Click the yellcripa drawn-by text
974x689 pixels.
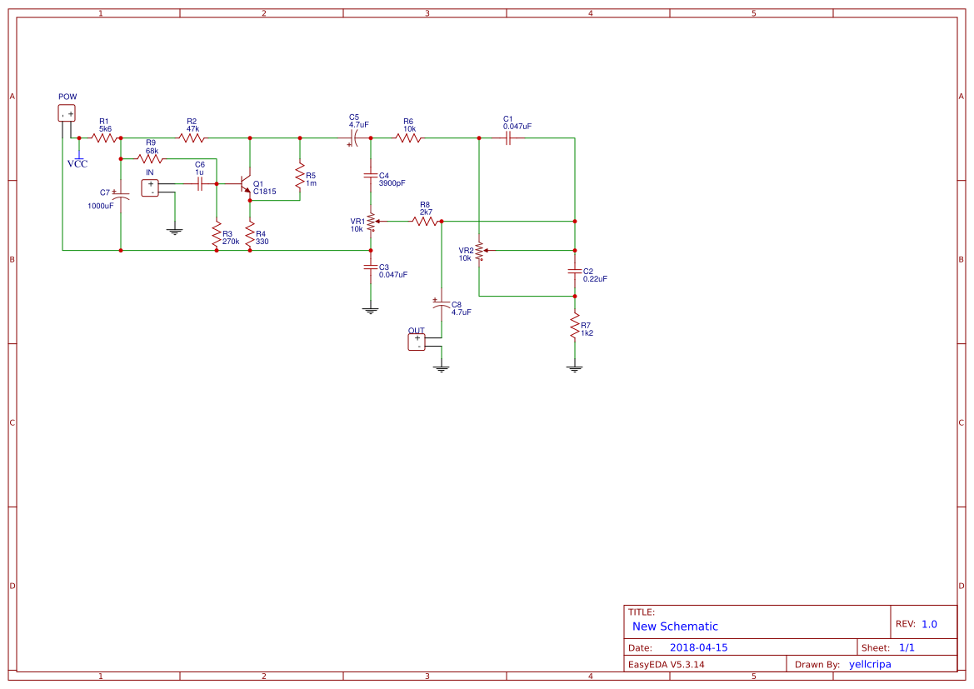(x=870, y=663)
